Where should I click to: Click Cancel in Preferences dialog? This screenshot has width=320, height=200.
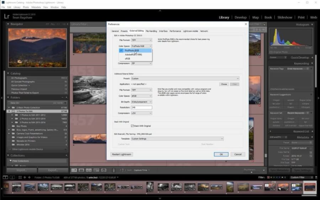(x=238, y=154)
